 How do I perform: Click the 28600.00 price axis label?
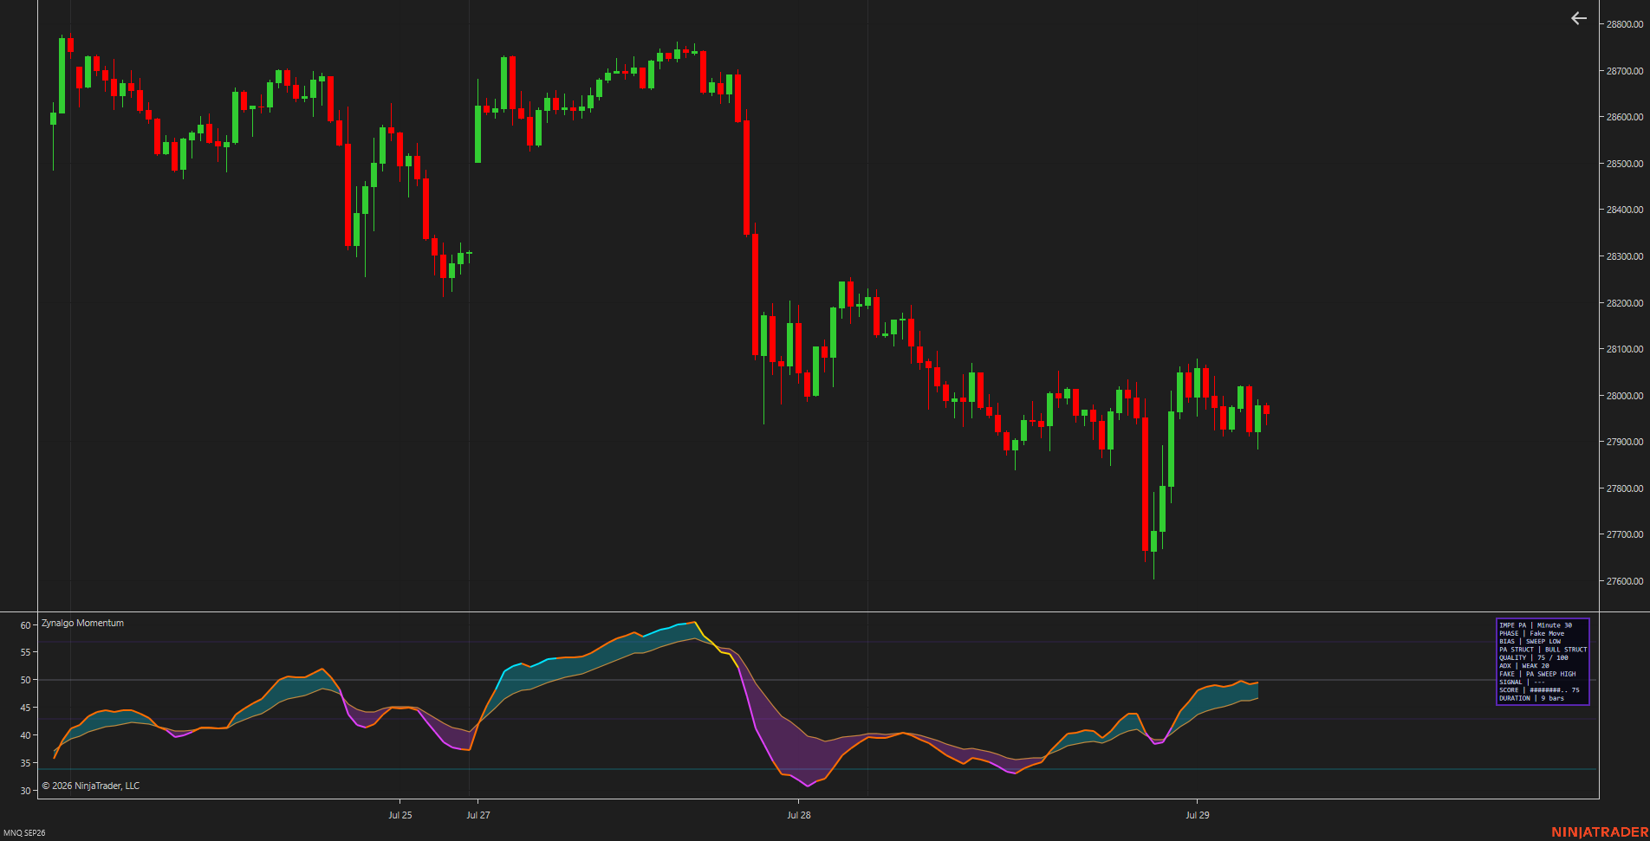(x=1625, y=117)
